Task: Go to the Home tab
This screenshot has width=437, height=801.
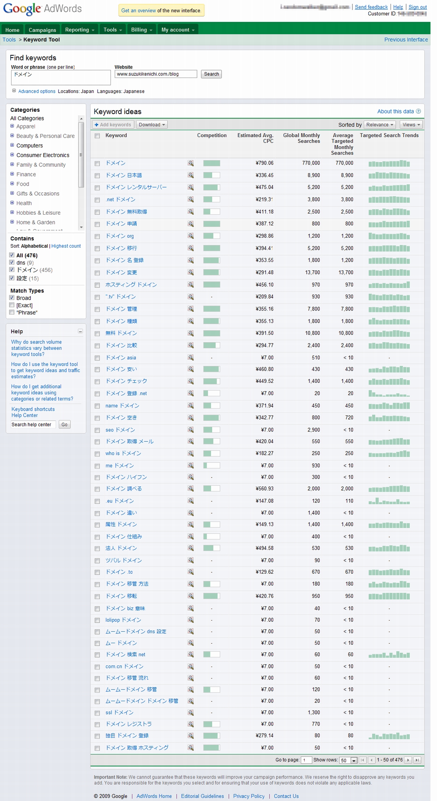Action: pyautogui.click(x=12, y=30)
